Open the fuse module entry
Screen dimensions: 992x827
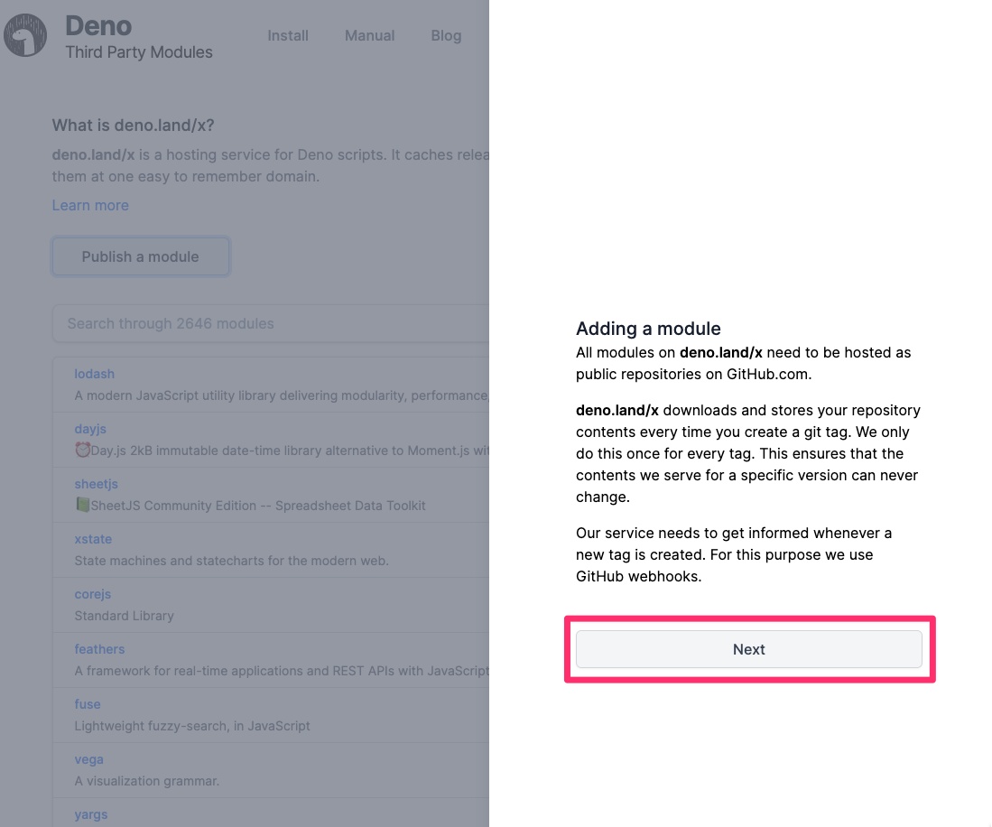(x=88, y=703)
